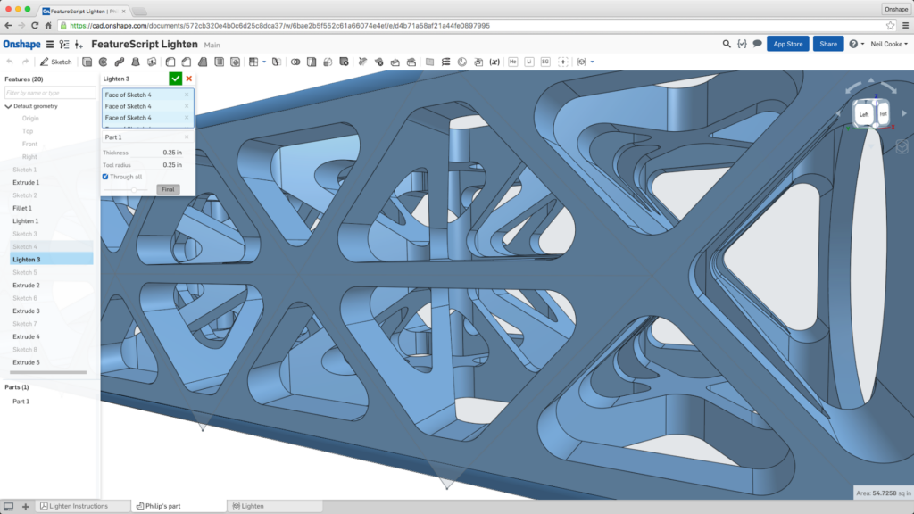Select the Helix tool icon

pyautogui.click(x=446, y=62)
